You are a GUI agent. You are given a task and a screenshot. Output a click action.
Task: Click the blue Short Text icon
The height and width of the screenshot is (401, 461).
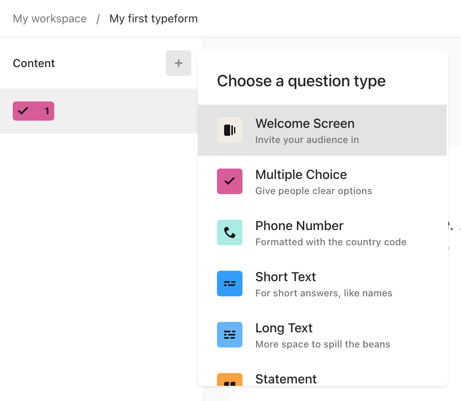click(x=230, y=284)
